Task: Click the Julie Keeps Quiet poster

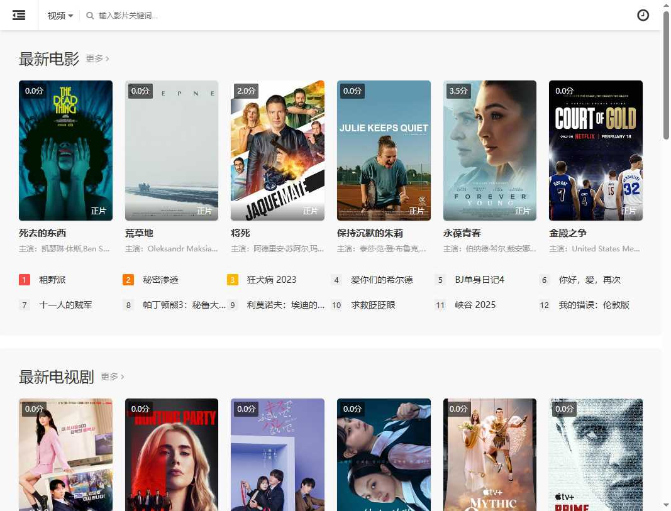Action: click(x=384, y=150)
